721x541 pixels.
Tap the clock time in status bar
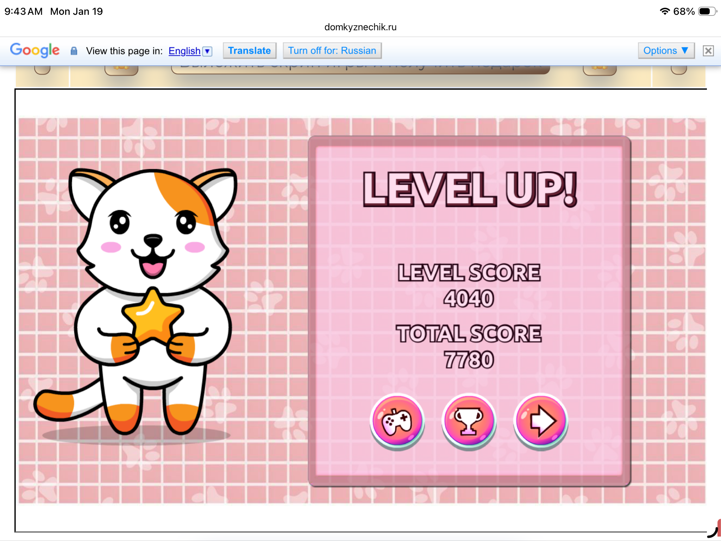click(23, 11)
